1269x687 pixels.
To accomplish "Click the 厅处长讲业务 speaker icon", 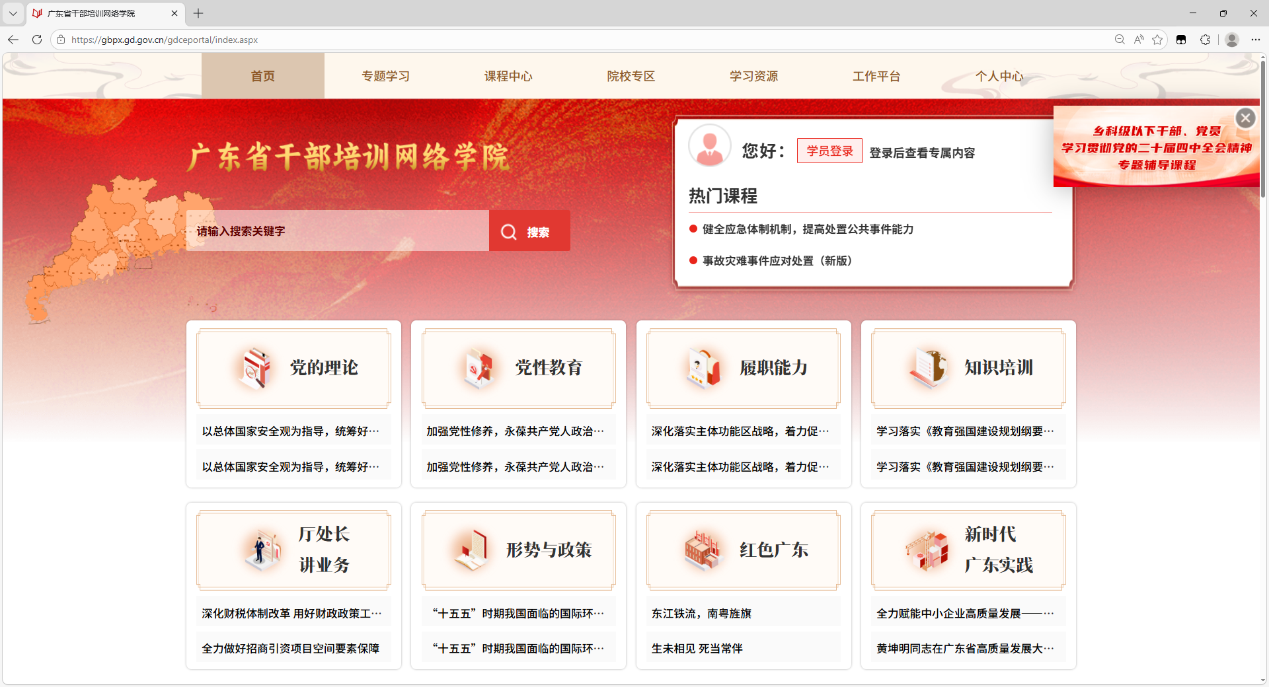I will point(263,550).
